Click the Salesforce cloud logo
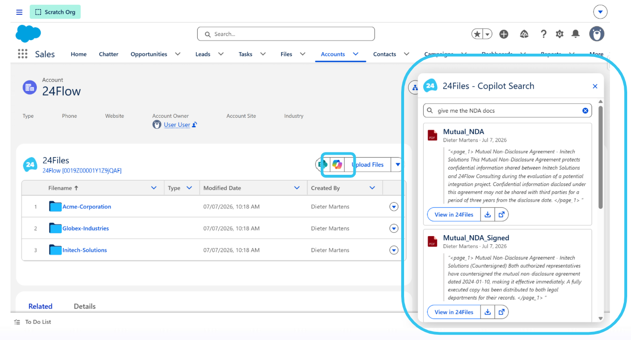Screen dimensions: 631x340 coord(28,34)
